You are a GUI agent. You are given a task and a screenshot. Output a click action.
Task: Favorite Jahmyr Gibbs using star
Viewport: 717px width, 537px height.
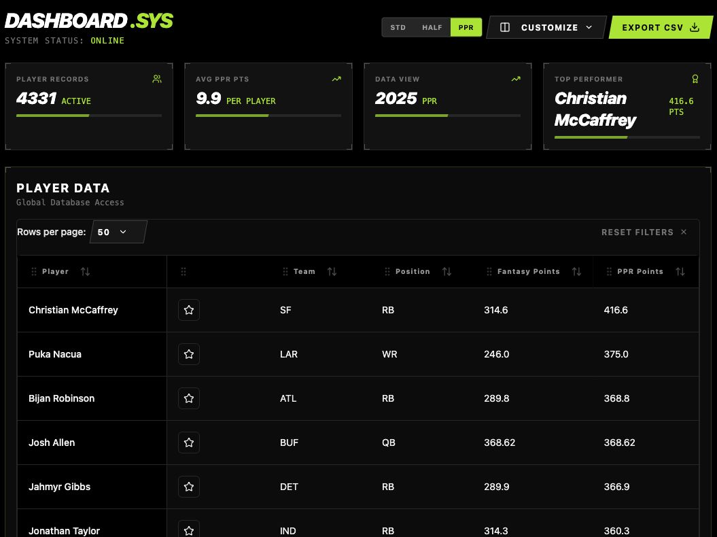(189, 487)
